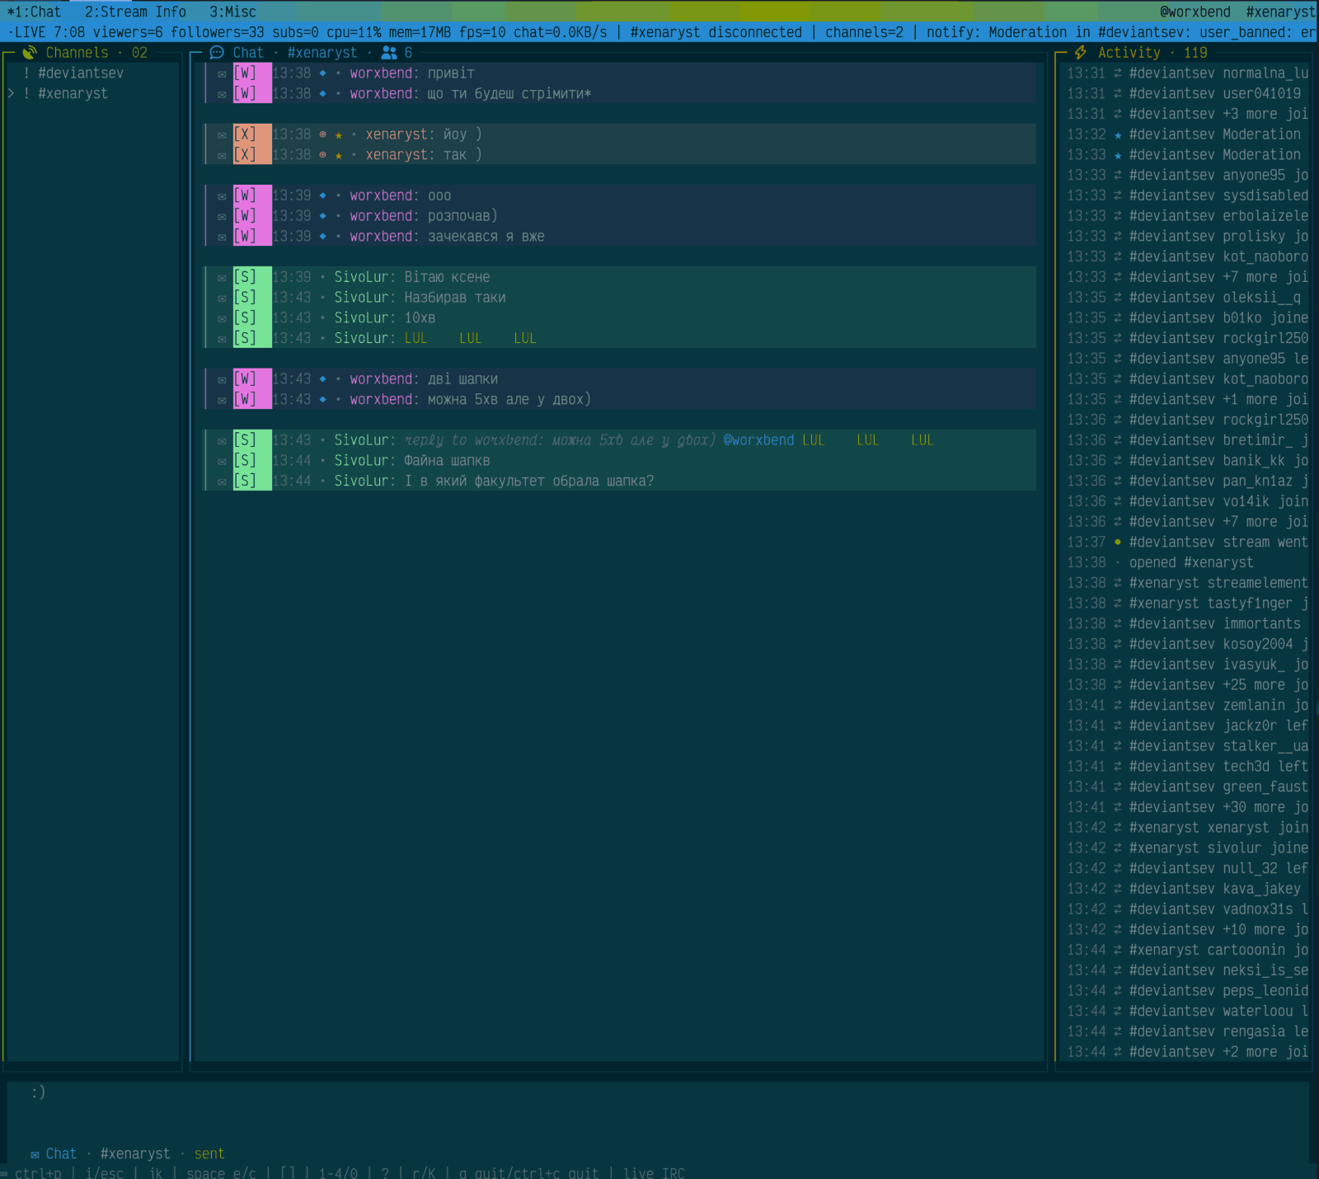Click the viewers people icon in Chat header

pos(389,53)
